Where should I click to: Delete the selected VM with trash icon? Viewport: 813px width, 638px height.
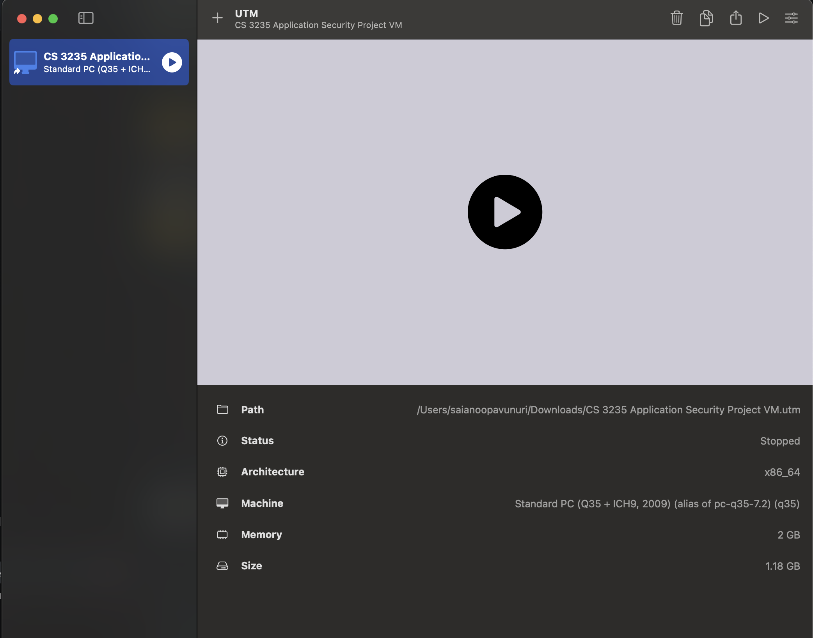click(x=676, y=18)
